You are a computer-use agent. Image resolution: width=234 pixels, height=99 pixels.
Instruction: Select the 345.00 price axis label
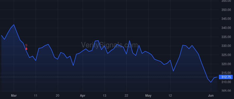click(226, 19)
